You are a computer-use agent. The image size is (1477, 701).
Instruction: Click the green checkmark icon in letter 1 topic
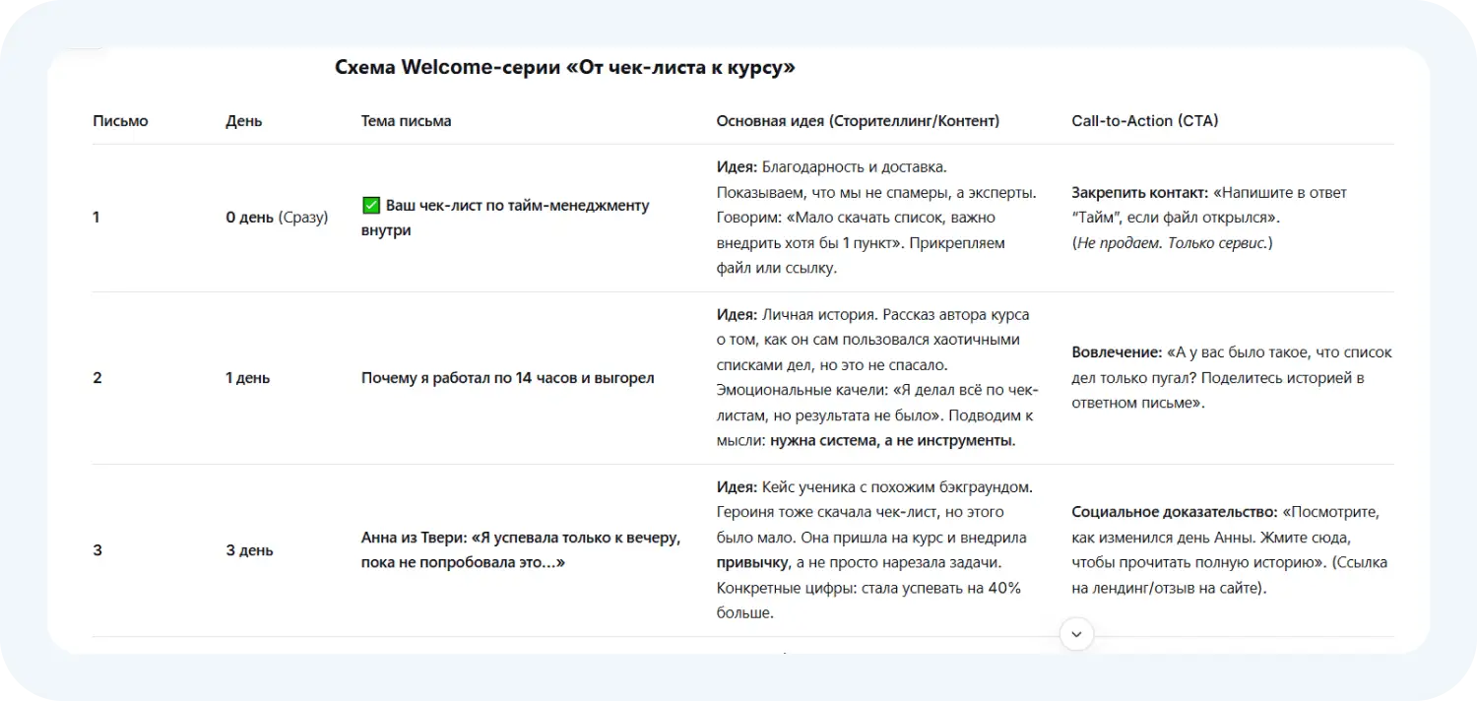[370, 205]
